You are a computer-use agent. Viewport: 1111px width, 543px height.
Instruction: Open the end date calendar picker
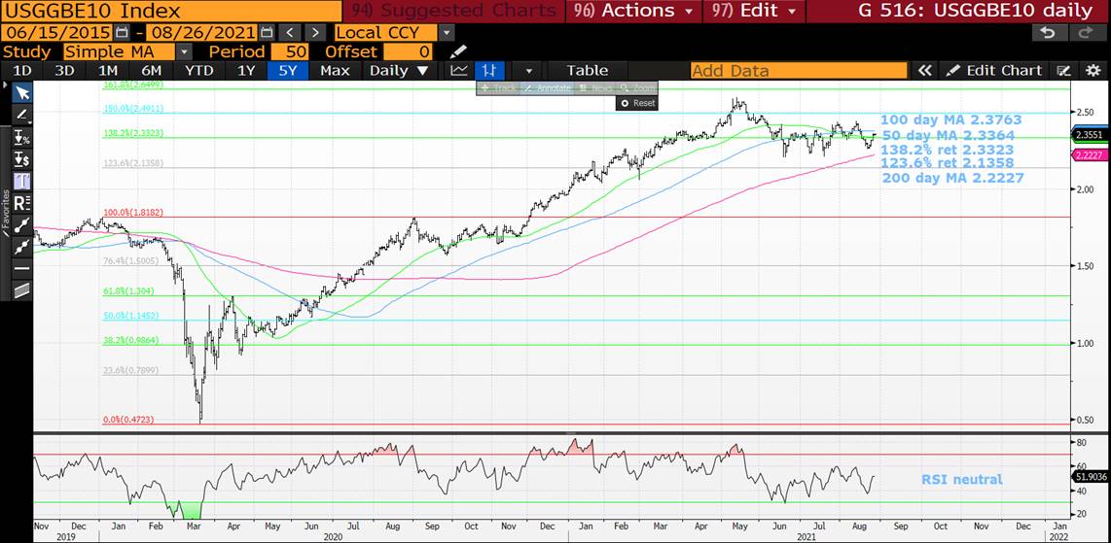(x=267, y=32)
